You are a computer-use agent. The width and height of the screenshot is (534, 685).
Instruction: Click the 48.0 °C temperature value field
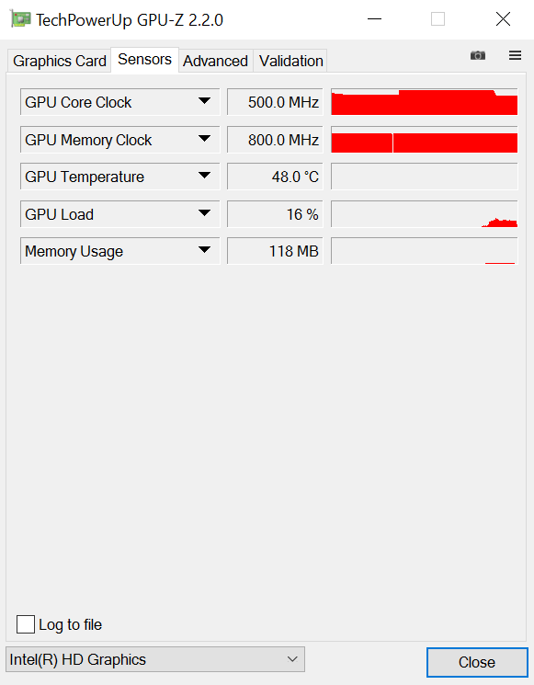click(275, 177)
